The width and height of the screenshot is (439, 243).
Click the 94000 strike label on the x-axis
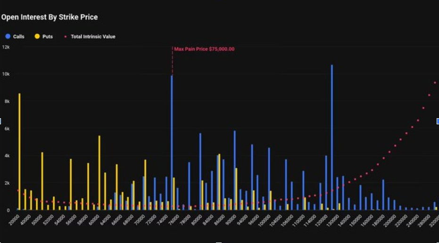pos(242,220)
